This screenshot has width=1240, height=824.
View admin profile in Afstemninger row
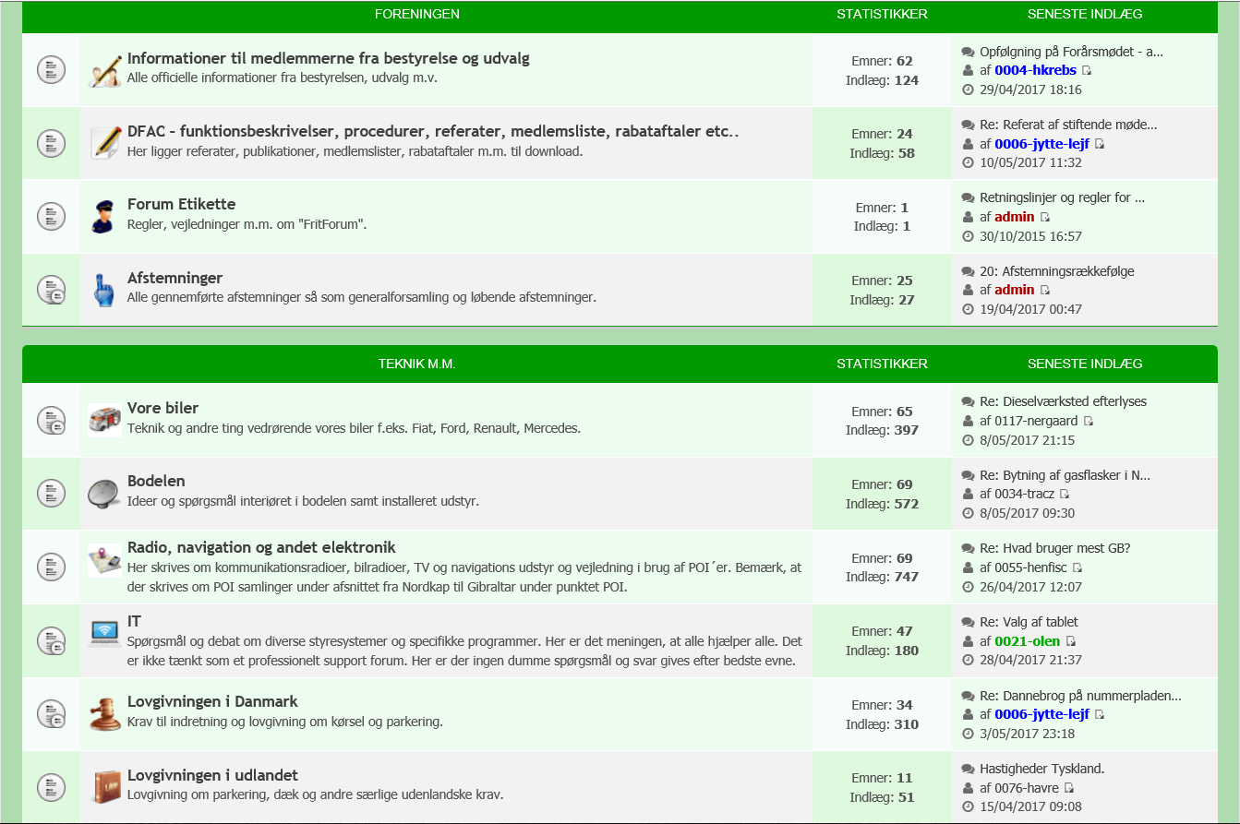[1015, 290]
